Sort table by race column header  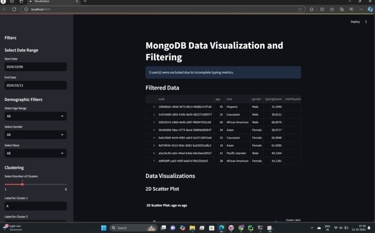click(237, 99)
